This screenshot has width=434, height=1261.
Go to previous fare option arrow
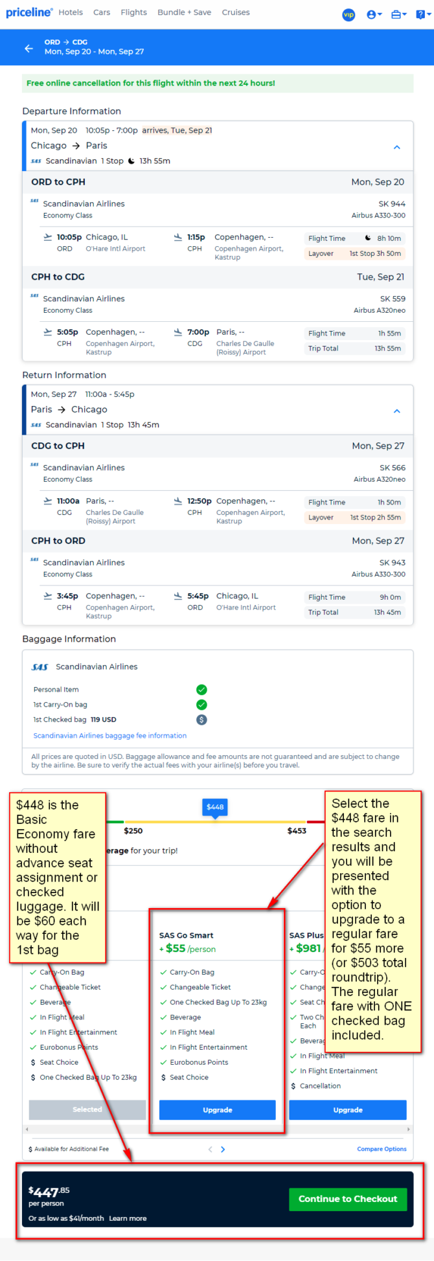coord(210,1149)
